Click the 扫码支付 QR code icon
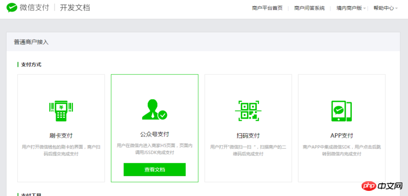Image resolution: width=408 pixels, height=196 pixels. tap(248, 111)
